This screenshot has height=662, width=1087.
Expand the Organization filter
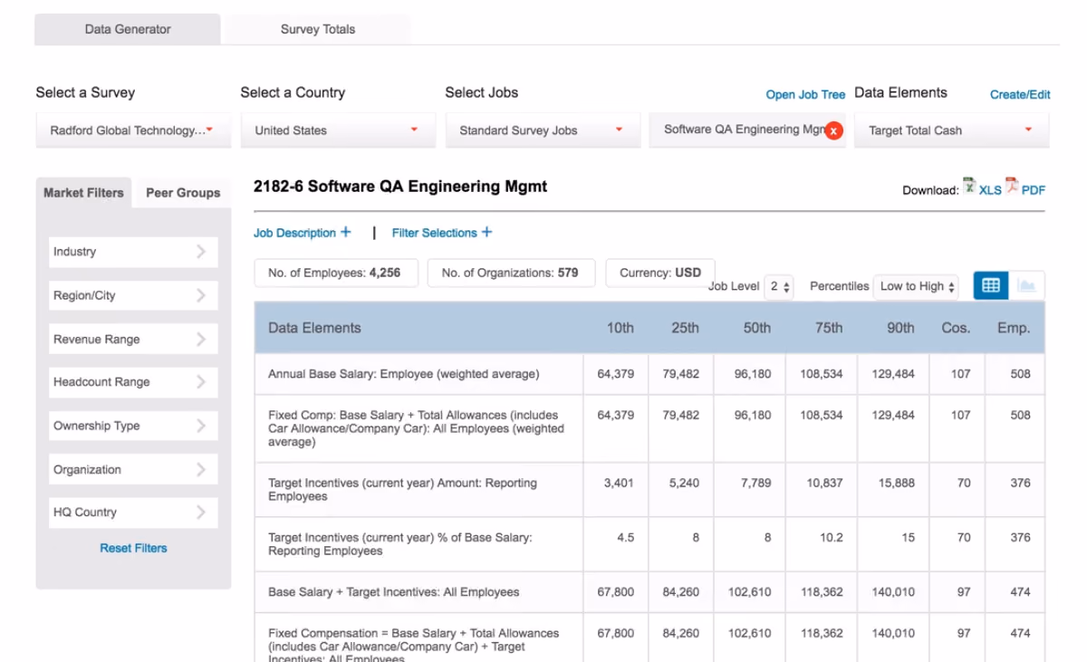click(133, 469)
